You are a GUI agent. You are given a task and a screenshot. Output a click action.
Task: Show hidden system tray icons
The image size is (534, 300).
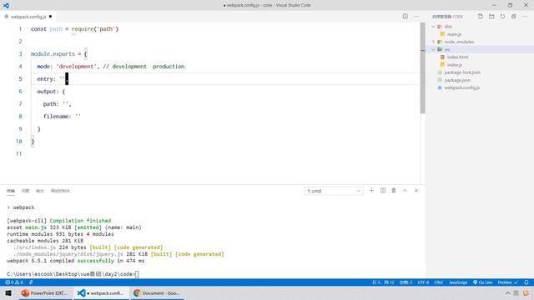coord(507,293)
